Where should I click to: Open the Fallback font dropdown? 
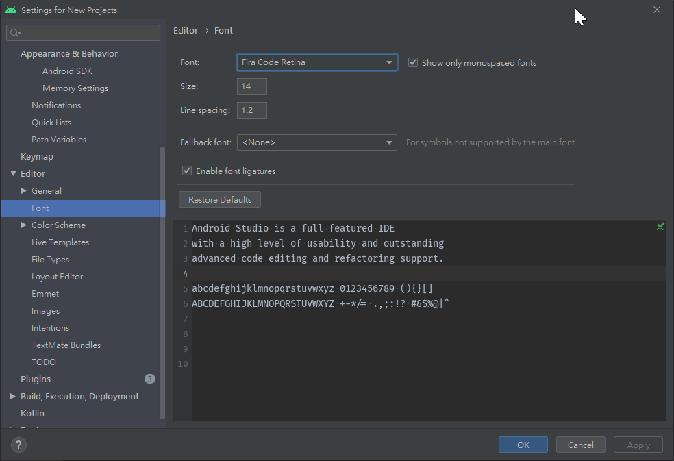pos(317,142)
